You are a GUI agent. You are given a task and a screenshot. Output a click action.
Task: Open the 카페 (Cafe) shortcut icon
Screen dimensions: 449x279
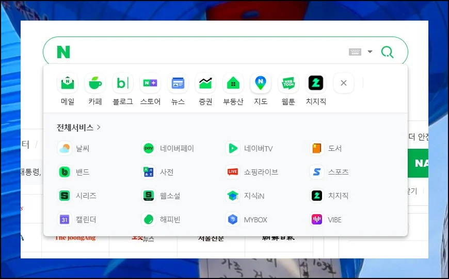(95, 83)
